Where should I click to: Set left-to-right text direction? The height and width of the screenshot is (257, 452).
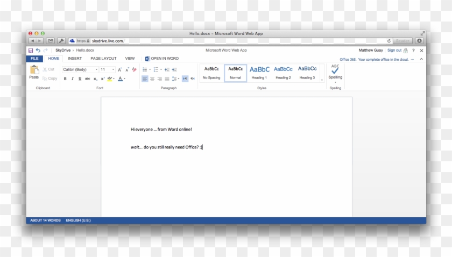click(185, 78)
